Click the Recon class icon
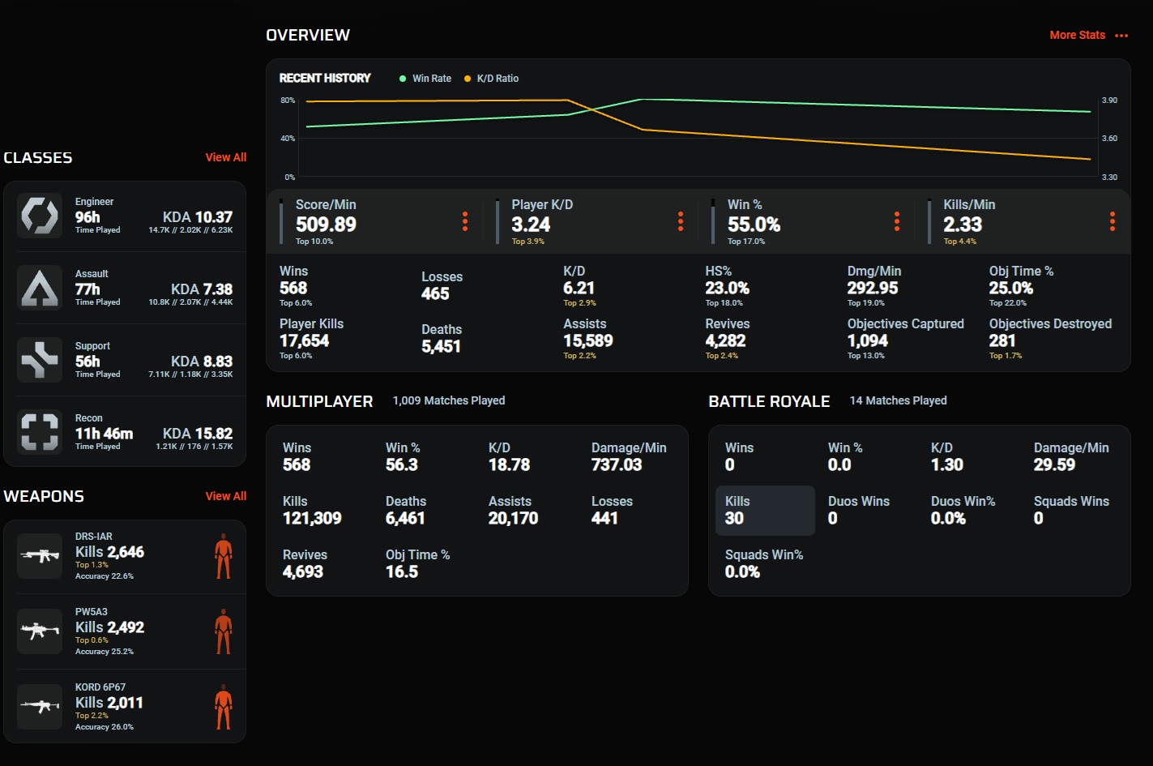This screenshot has width=1153, height=766. point(40,432)
